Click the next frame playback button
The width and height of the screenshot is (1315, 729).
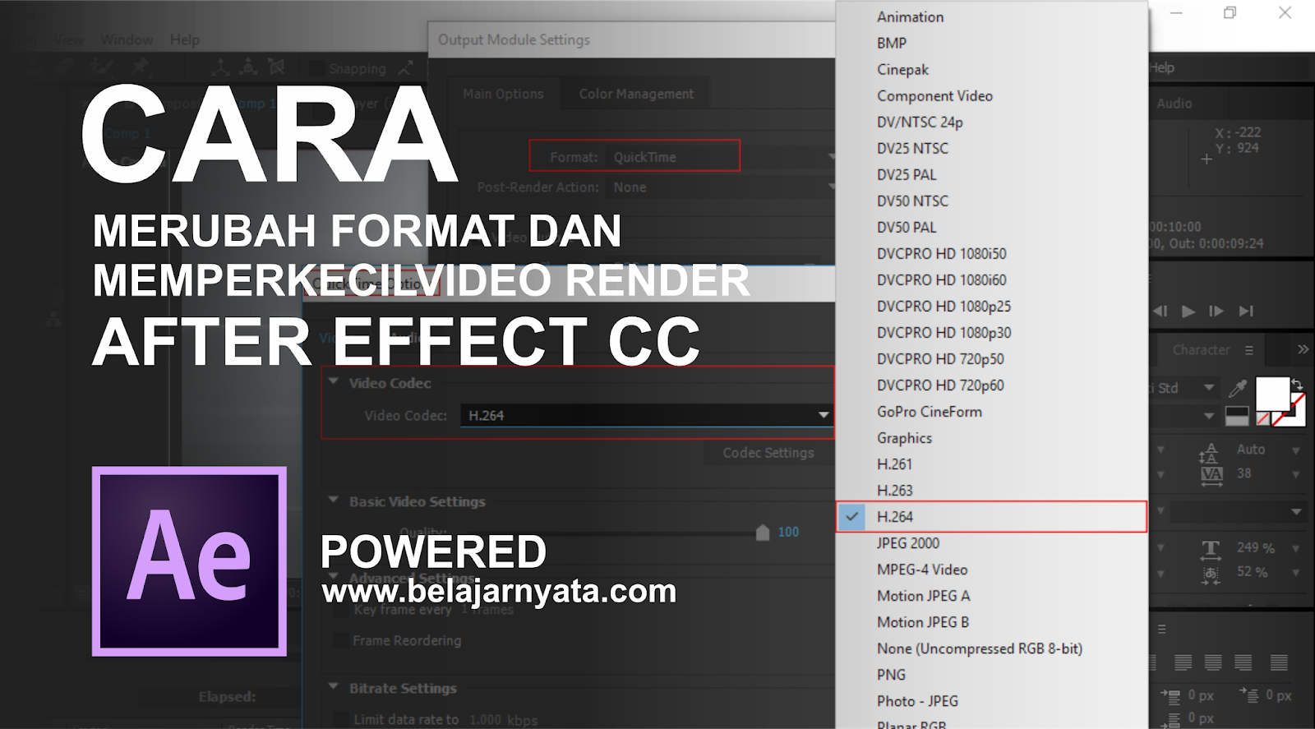[x=1216, y=311]
